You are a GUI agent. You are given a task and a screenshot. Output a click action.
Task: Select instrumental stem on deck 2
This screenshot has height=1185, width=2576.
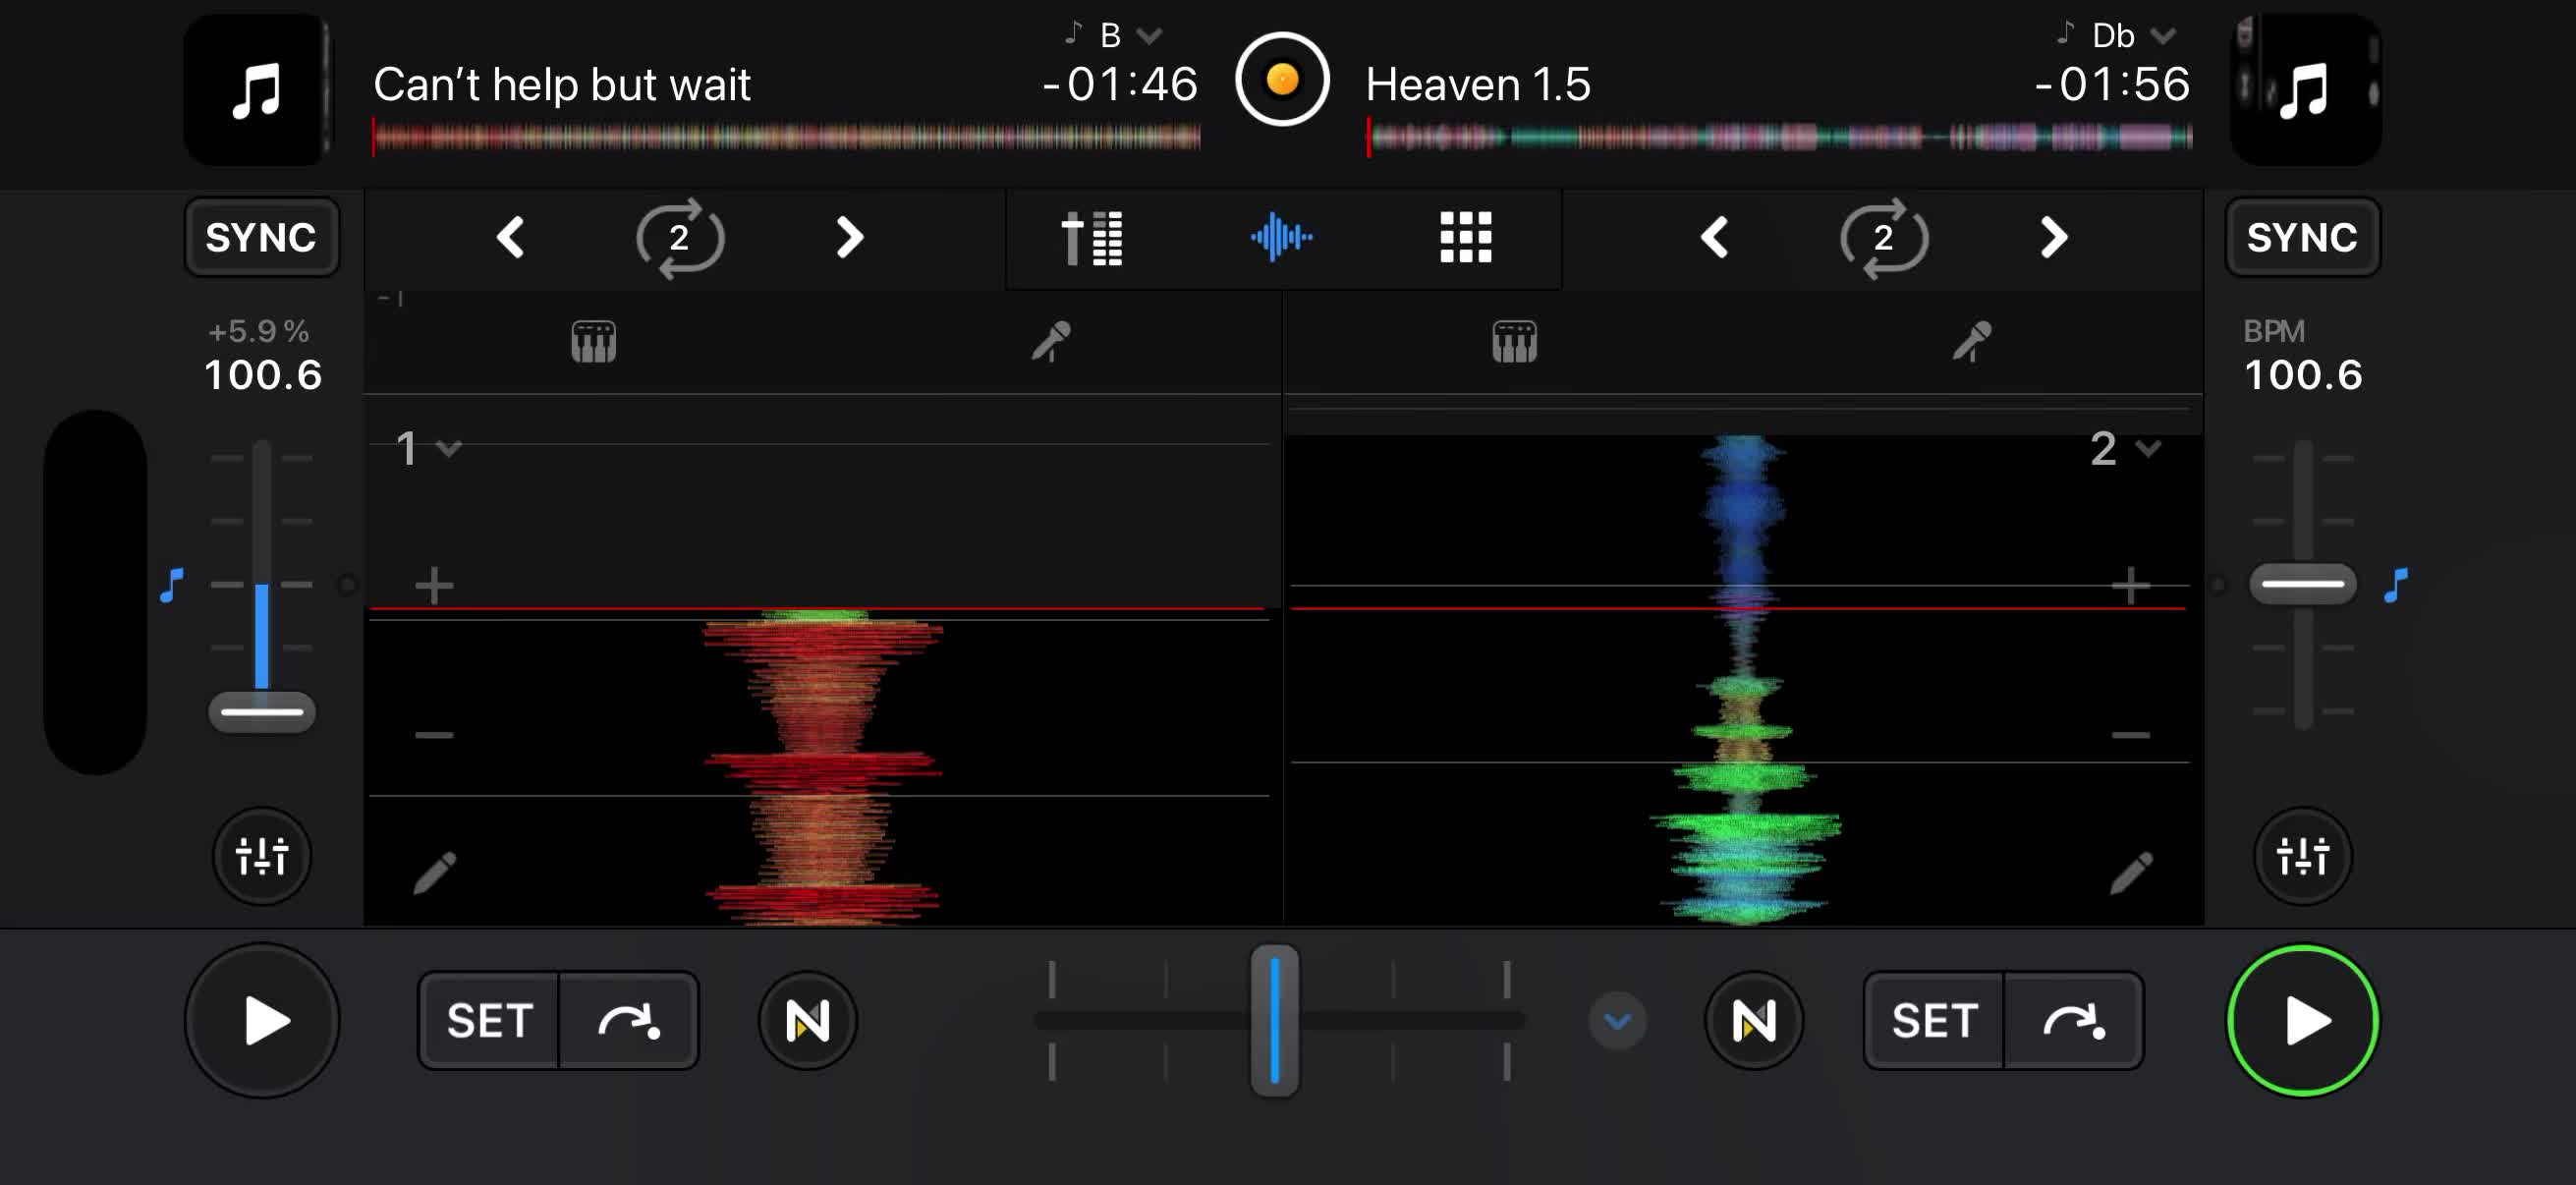tap(1514, 342)
